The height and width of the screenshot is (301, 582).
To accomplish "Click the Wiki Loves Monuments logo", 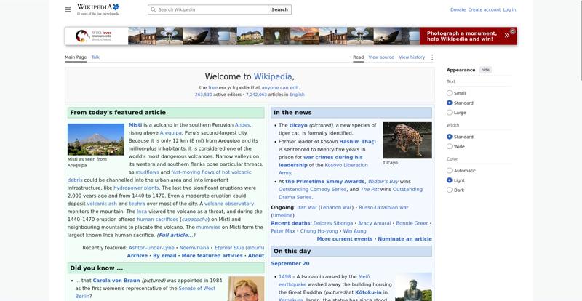I will (x=94, y=36).
